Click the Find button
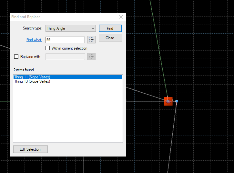The height and width of the screenshot is (173, 234). [110, 28]
